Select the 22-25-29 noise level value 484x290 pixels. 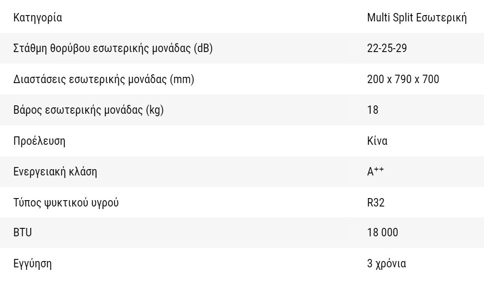pos(387,48)
